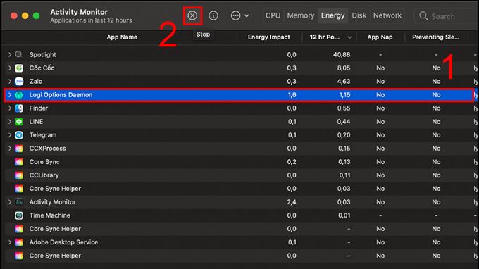The height and width of the screenshot is (269, 479).
Task: Click the Activity Monitor app icon
Action: (x=19, y=202)
